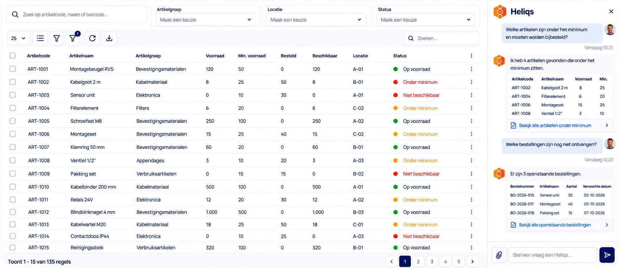Refresh the article table
The image size is (620, 268).
pyautogui.click(x=92, y=38)
